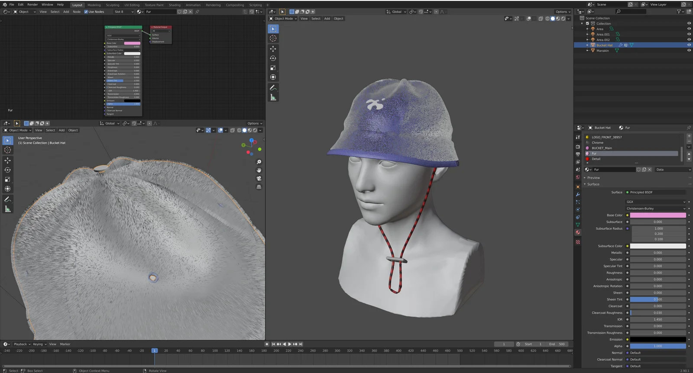Click the white Subsurface Color swatch
The image size is (693, 373).
[658, 246]
